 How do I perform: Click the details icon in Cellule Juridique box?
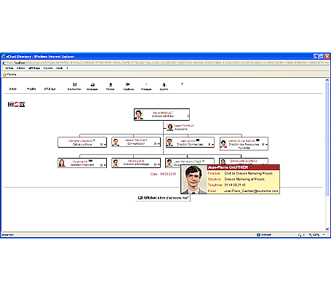point(101,144)
